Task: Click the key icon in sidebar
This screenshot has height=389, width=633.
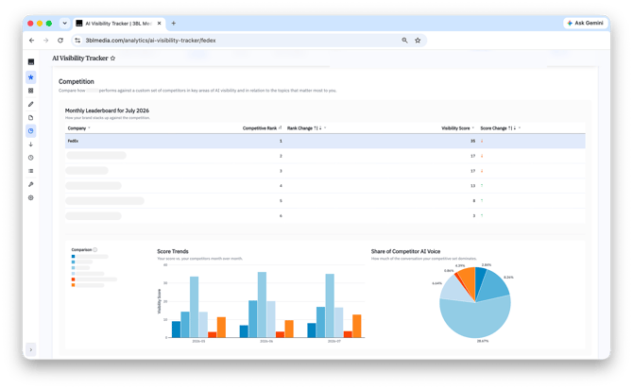Action: (30, 184)
